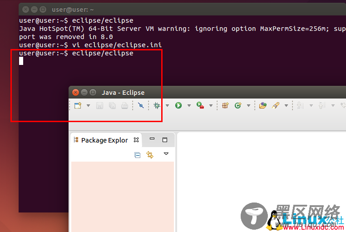Image resolution: width=346 pixels, height=232 pixels.
Task: Maximize the Package Explorer view
Action: click(x=165, y=140)
